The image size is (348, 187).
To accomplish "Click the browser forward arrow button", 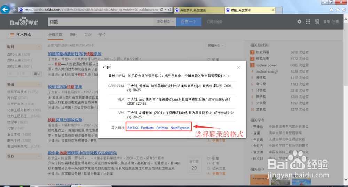I will [x=14, y=9].
